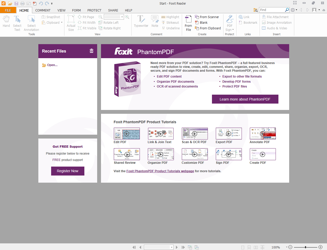Viewport: 327px width, 250px height.
Task: Create a Blank PDF
Action: (201, 23)
